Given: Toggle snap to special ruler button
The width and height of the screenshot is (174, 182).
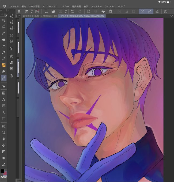Looking at the screenshot, I should pyautogui.click(x=150, y=11).
